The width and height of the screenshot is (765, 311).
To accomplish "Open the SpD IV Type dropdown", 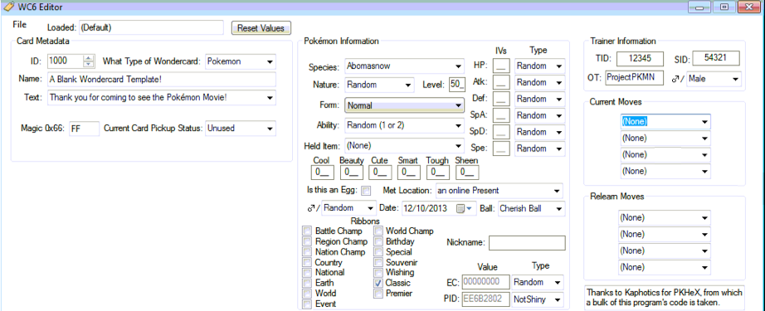I will (539, 132).
